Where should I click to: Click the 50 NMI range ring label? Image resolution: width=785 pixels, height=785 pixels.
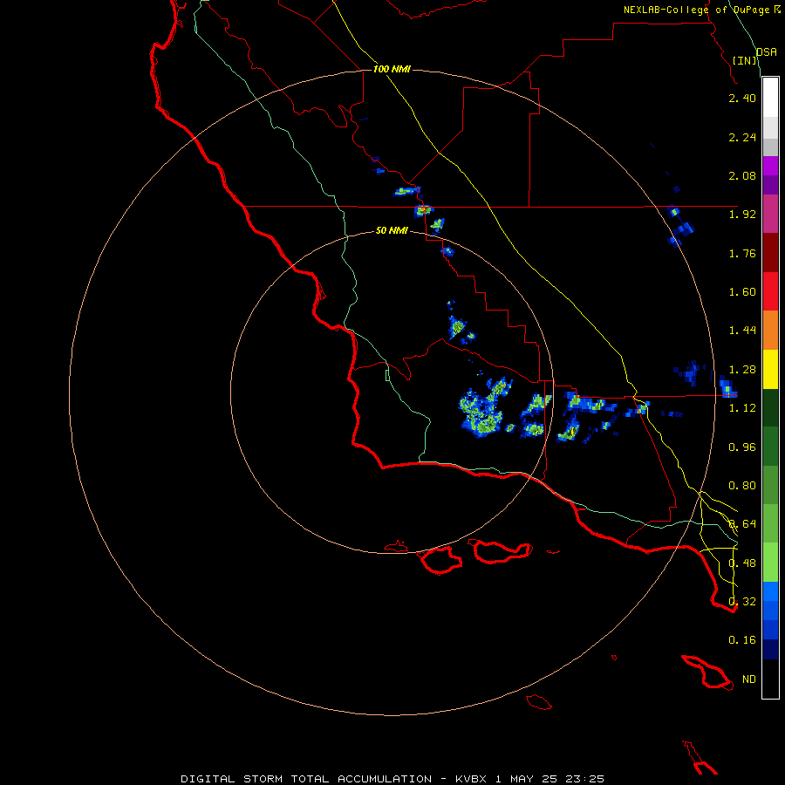point(392,230)
